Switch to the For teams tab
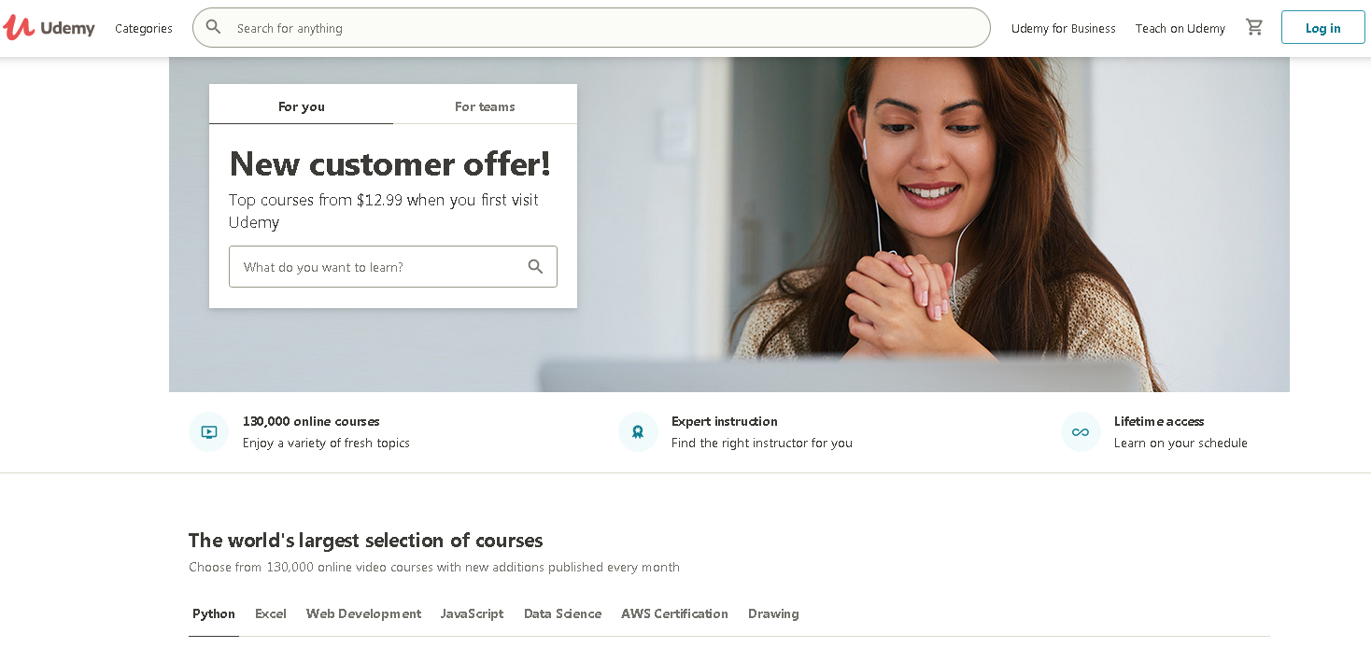This screenshot has height=648, width=1371. 485,106
